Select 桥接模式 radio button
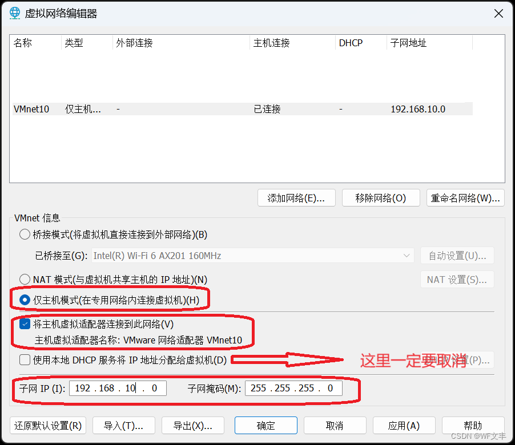Viewport: 515px width, 445px height. (24, 234)
